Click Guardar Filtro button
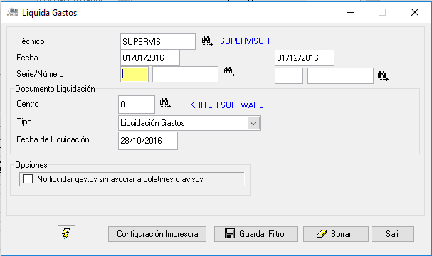Viewport: 432px width, 256px height. pos(256,234)
